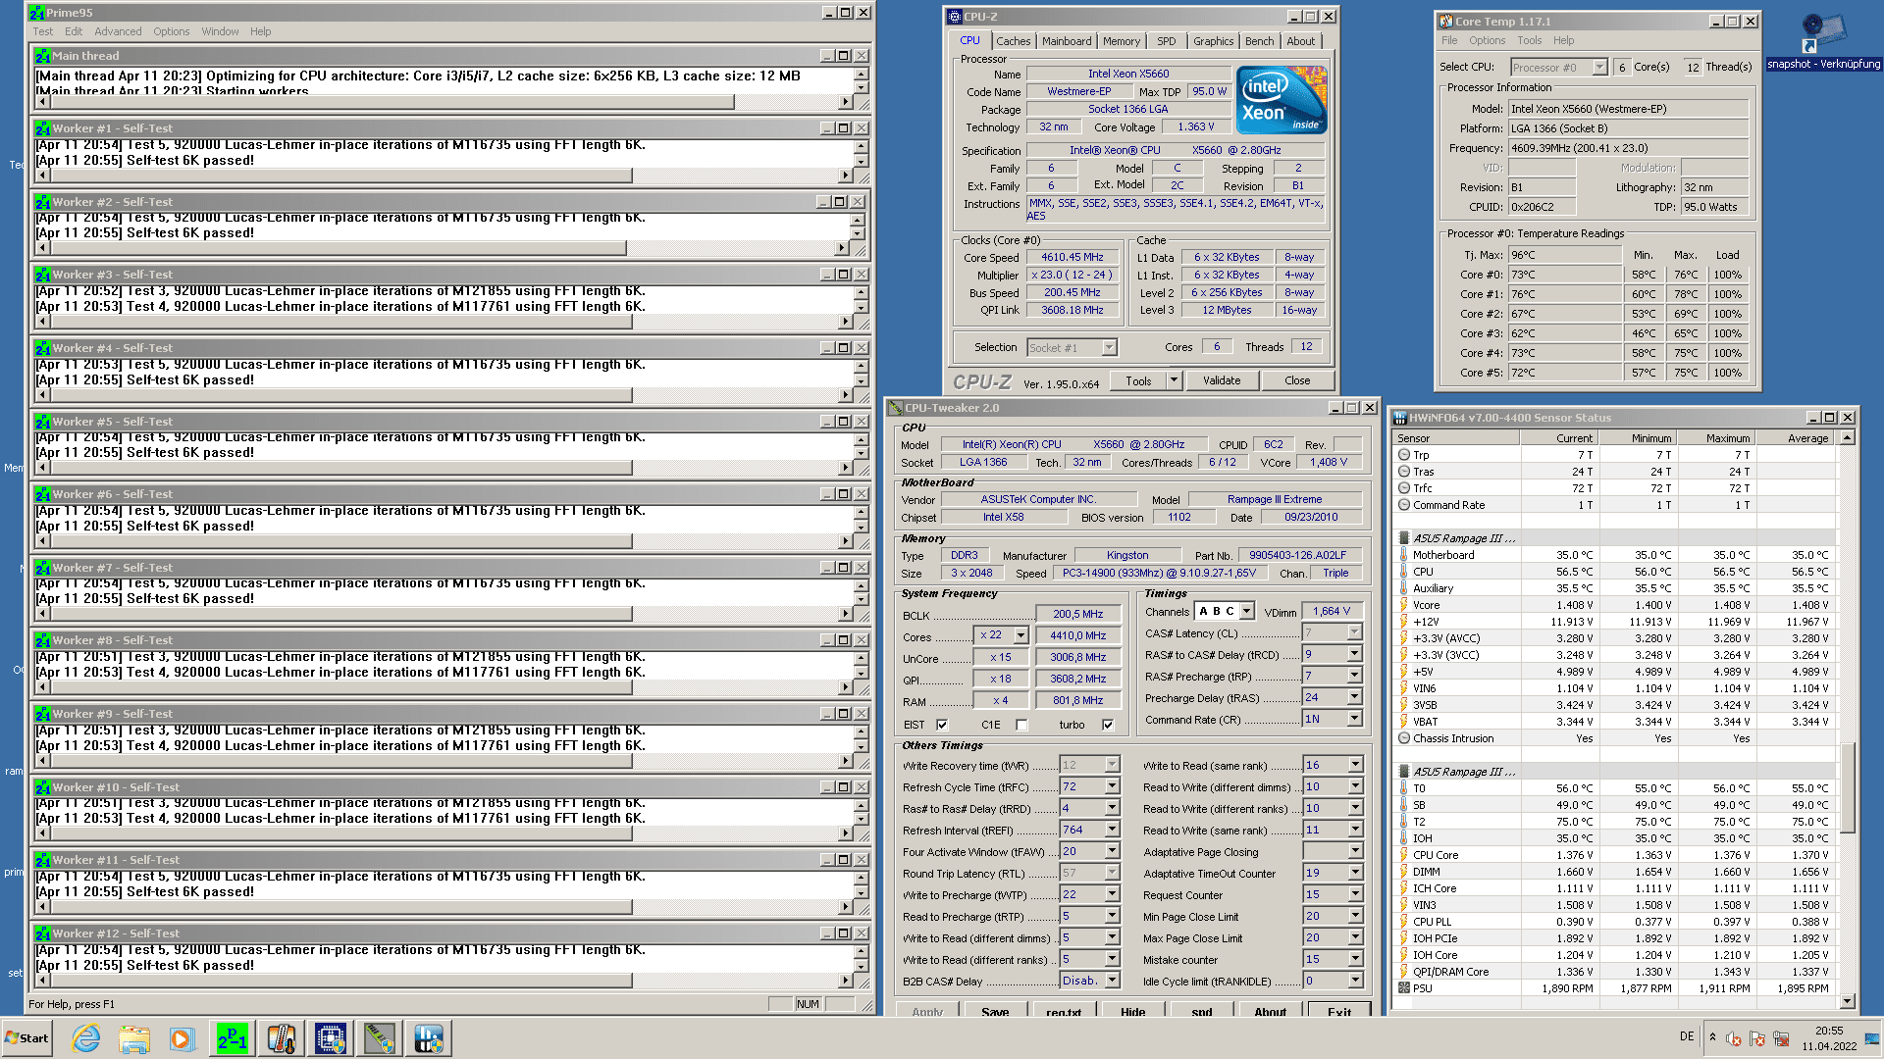The width and height of the screenshot is (1884, 1059).
Task: Click the VDimm voltage field
Action: pyautogui.click(x=1332, y=611)
